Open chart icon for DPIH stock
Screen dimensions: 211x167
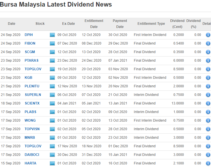click(x=52, y=35)
